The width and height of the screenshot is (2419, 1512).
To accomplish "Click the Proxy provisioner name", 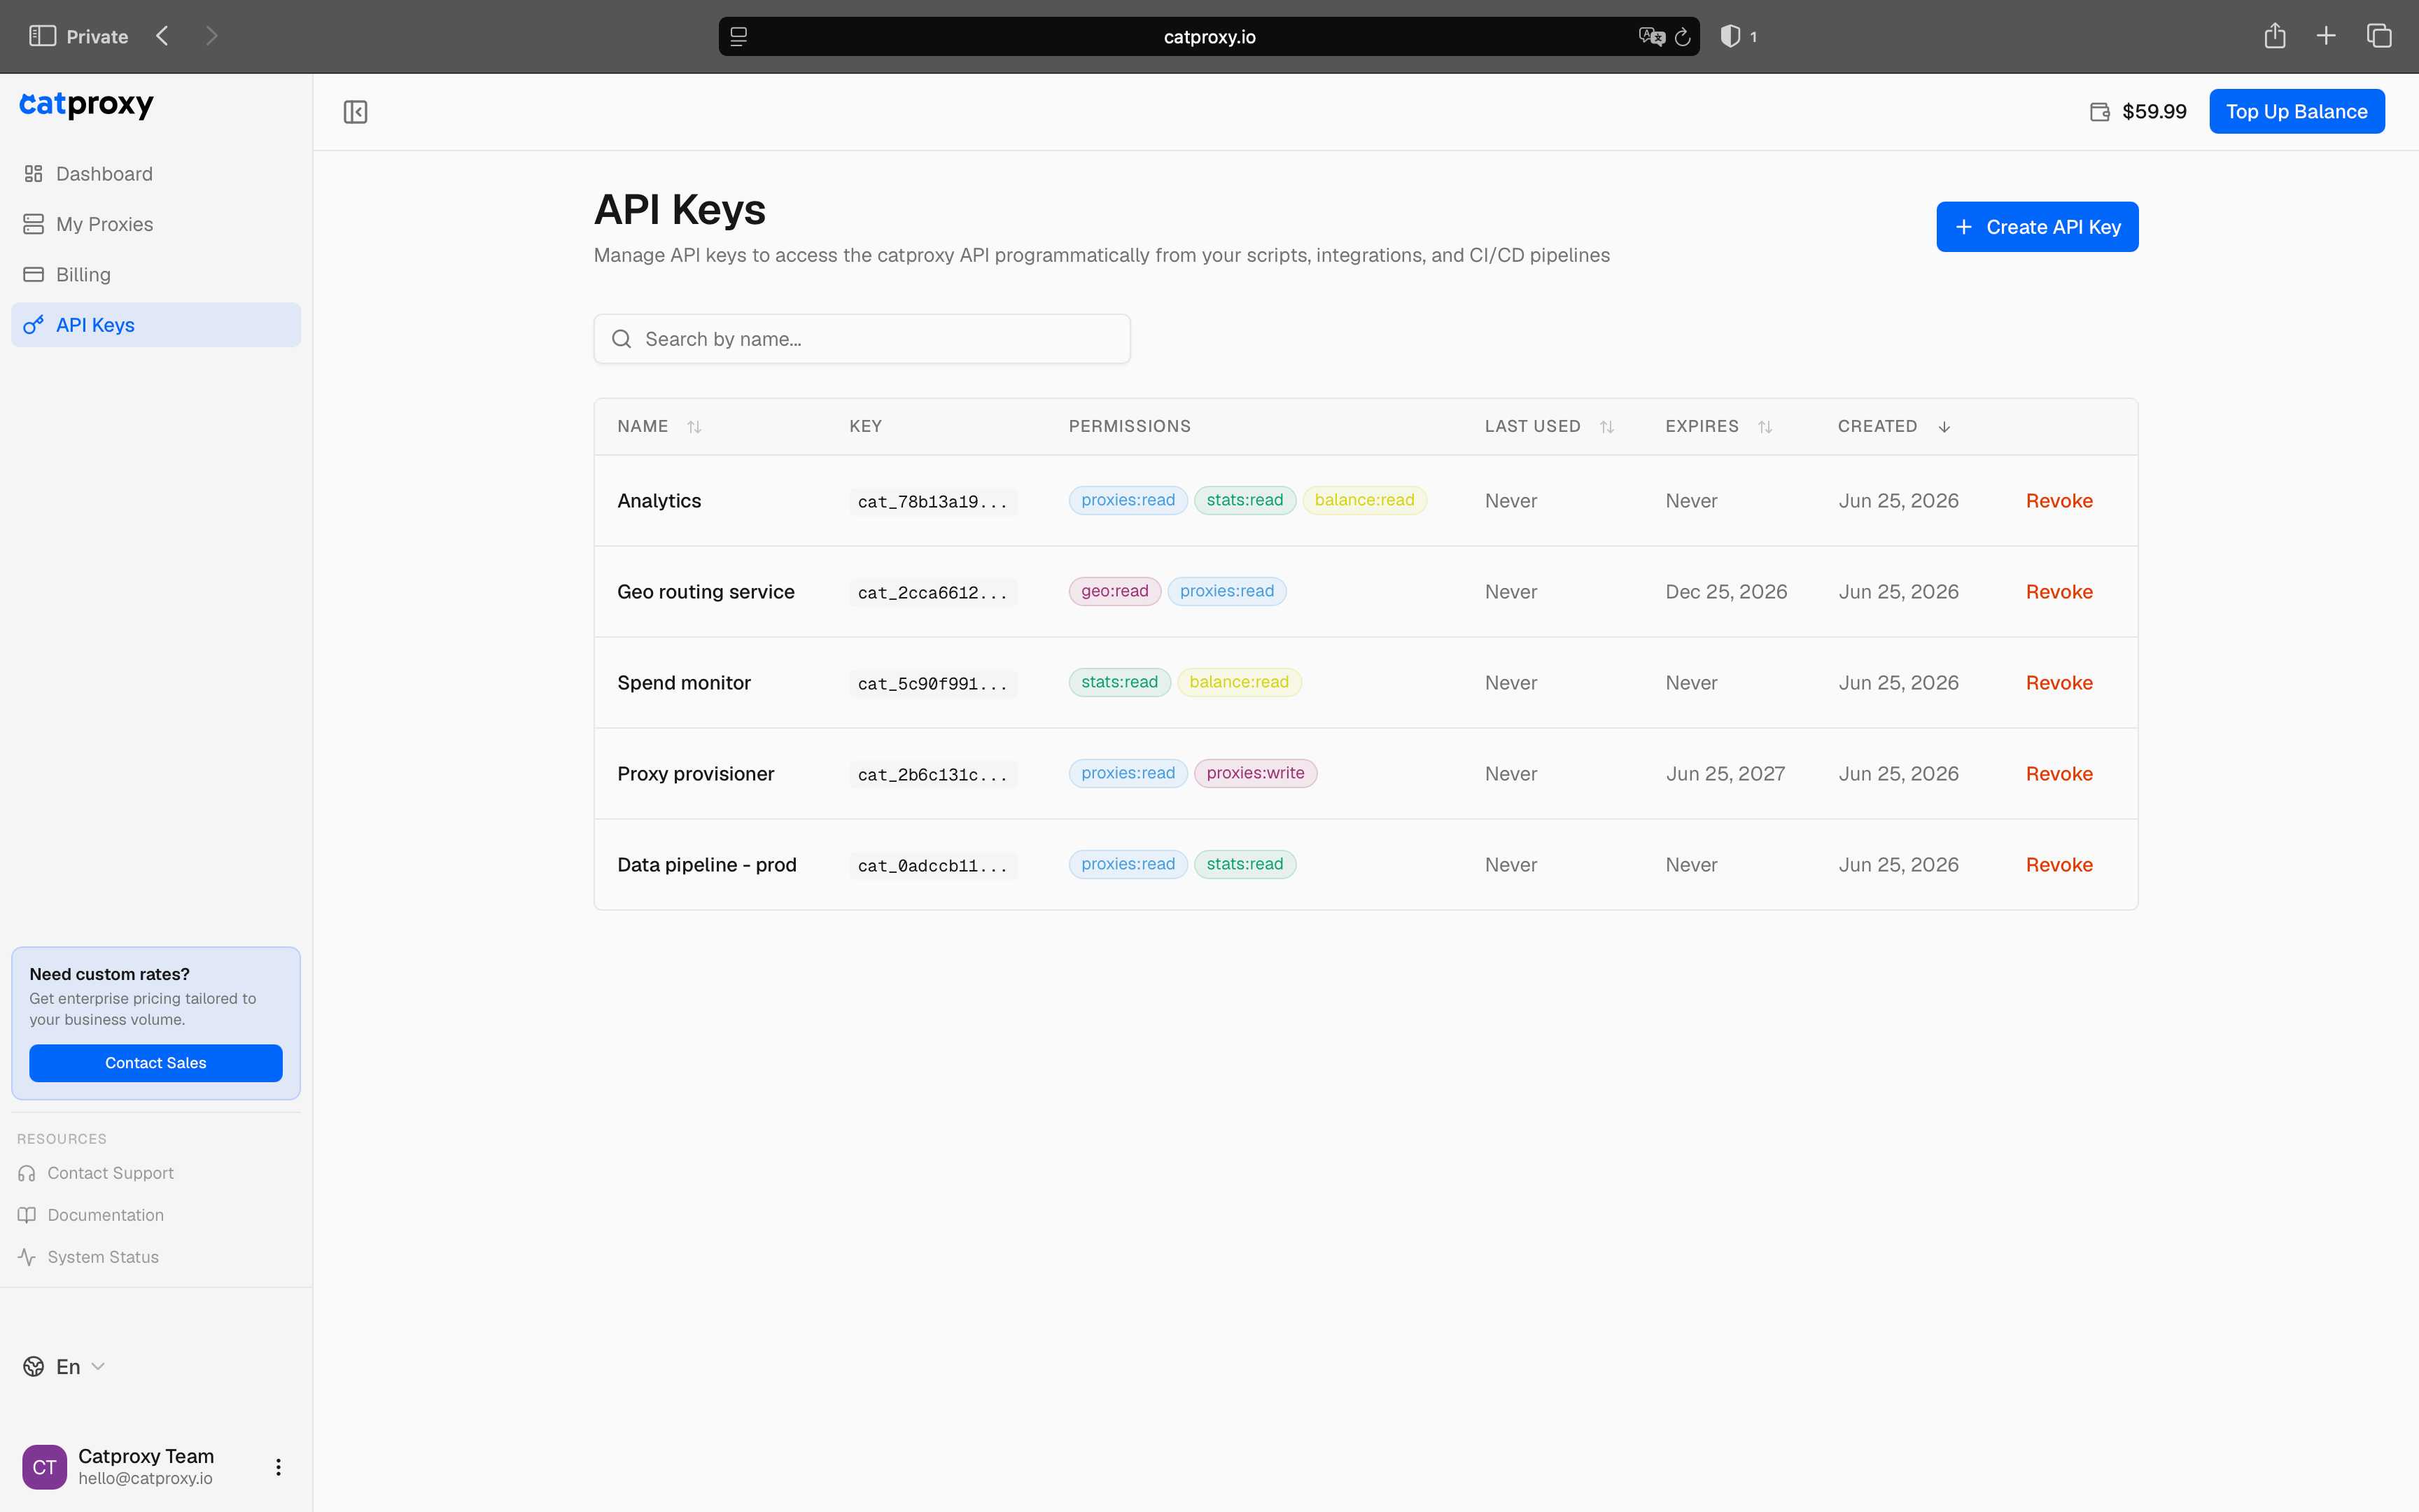I will click(696, 774).
